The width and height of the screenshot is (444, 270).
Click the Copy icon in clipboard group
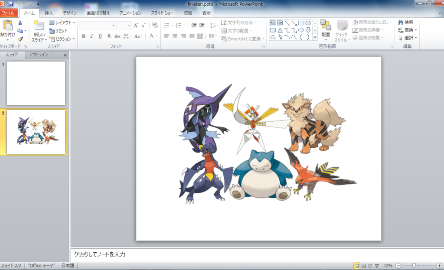click(20, 31)
